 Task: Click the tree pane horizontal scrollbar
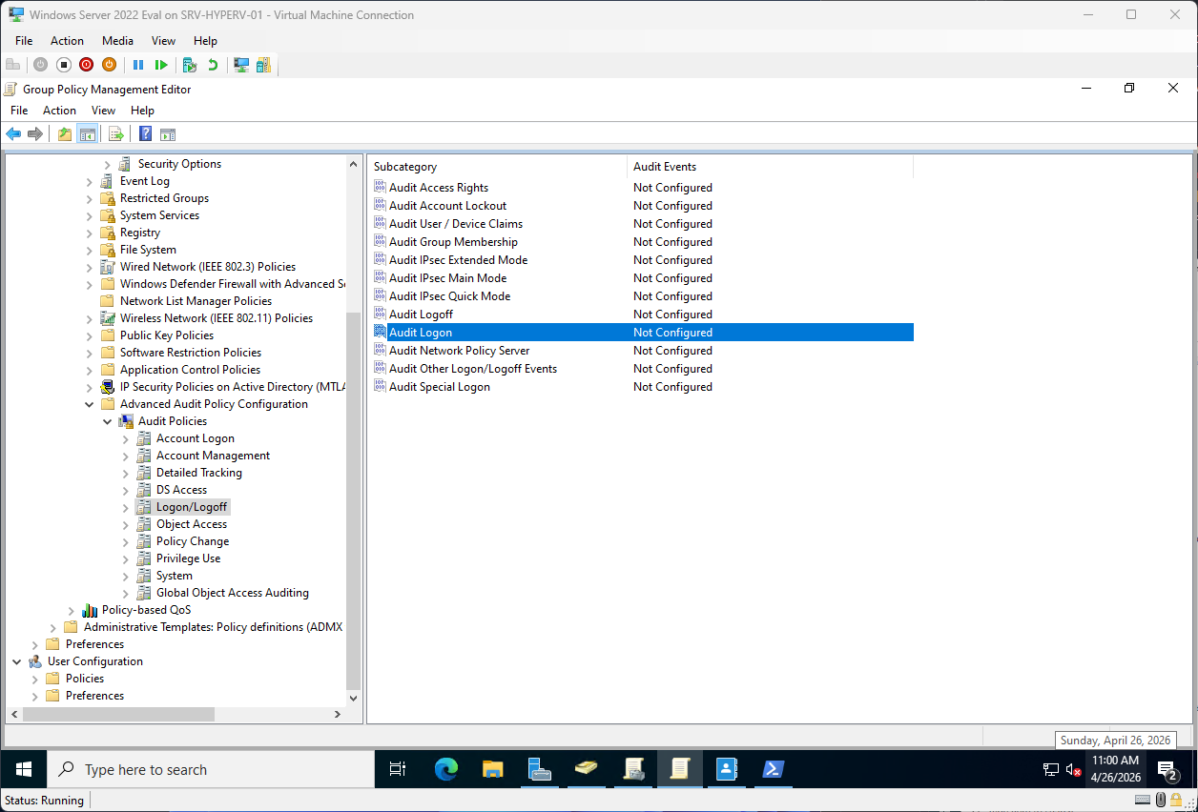point(118,714)
